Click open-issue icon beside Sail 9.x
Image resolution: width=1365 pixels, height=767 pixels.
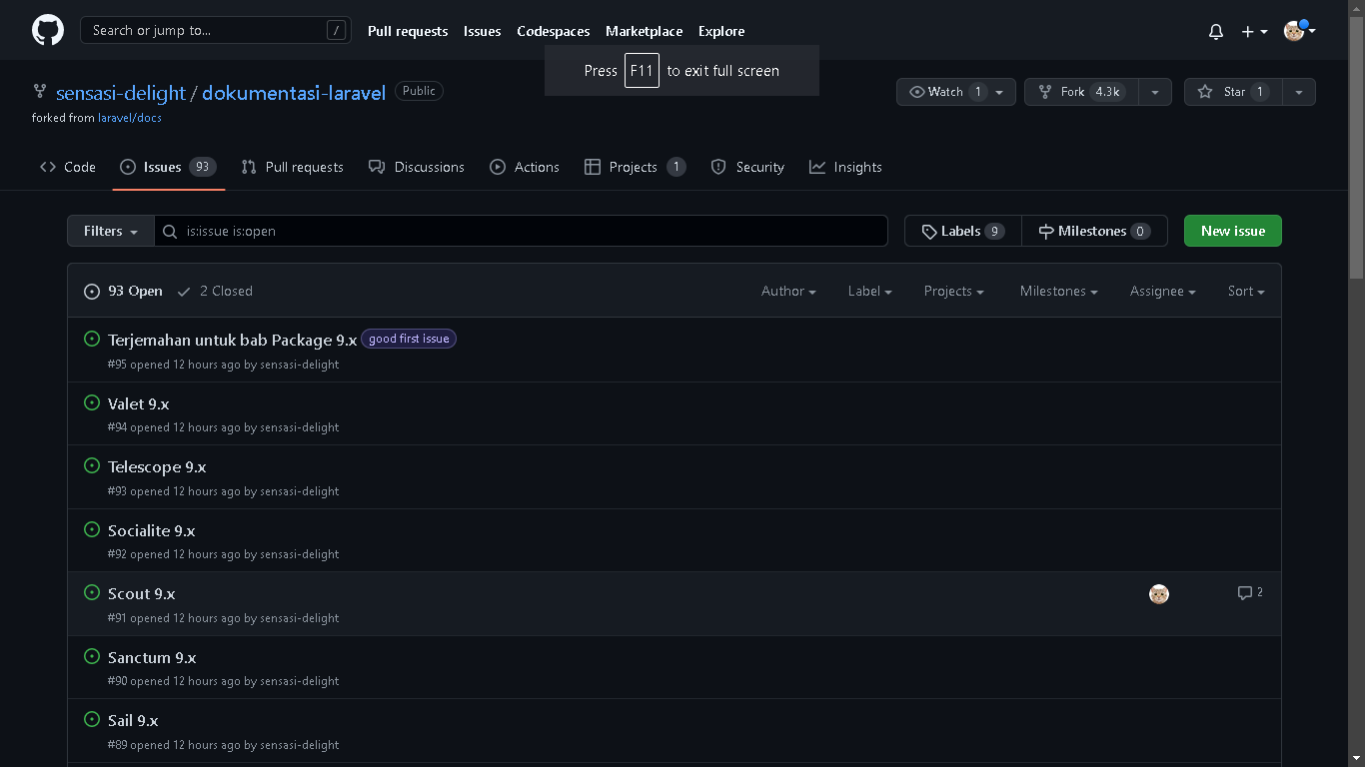pyautogui.click(x=92, y=719)
